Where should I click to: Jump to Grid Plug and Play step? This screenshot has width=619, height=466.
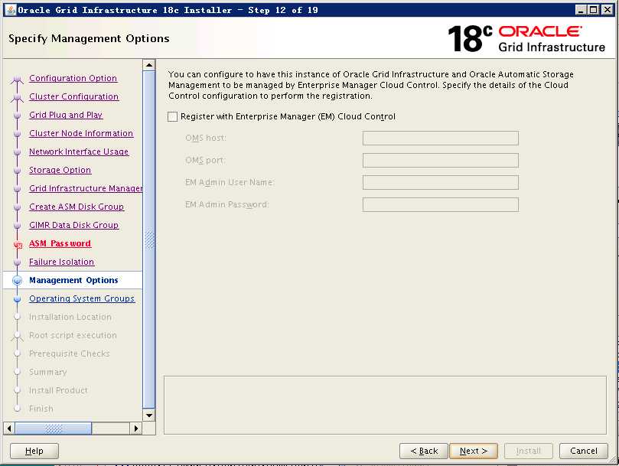66,115
